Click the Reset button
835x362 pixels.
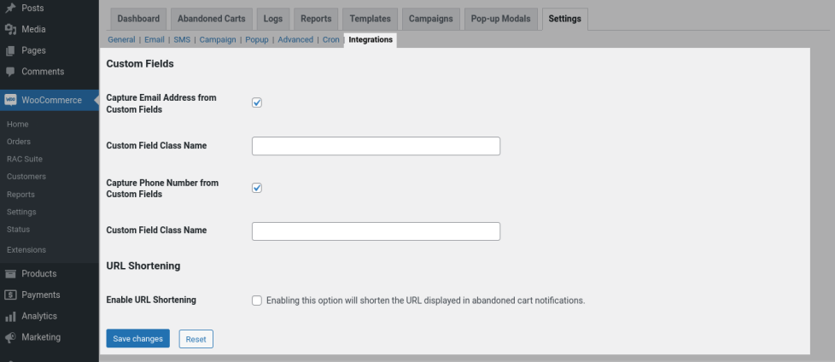pos(196,339)
